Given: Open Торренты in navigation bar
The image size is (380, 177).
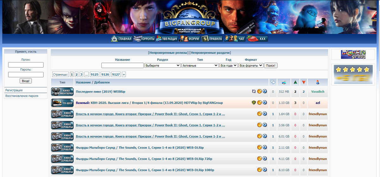Looking at the screenshot, I should [x=144, y=39].
